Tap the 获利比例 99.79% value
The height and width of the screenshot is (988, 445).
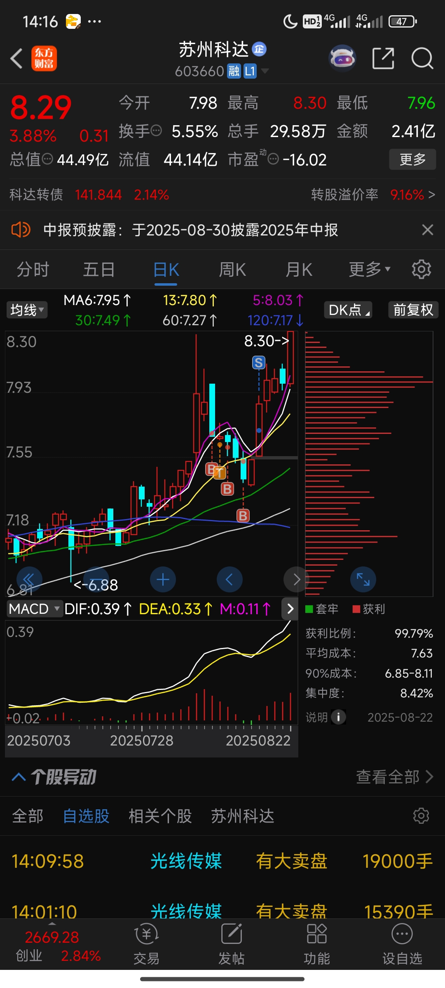click(x=414, y=633)
